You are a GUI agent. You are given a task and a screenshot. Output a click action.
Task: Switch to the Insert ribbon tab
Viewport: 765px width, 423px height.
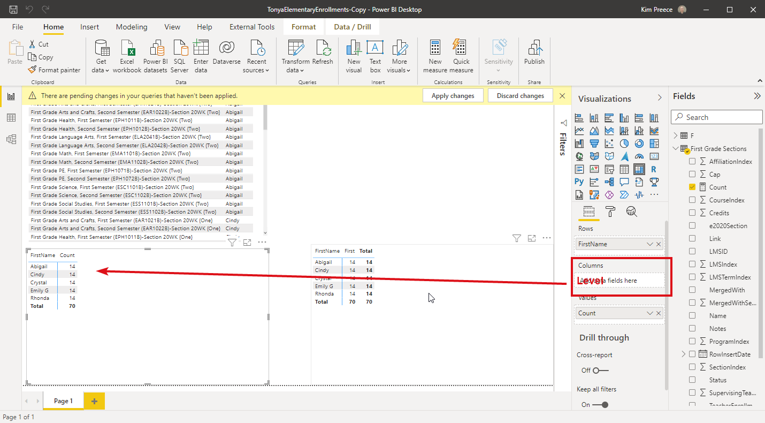89,27
